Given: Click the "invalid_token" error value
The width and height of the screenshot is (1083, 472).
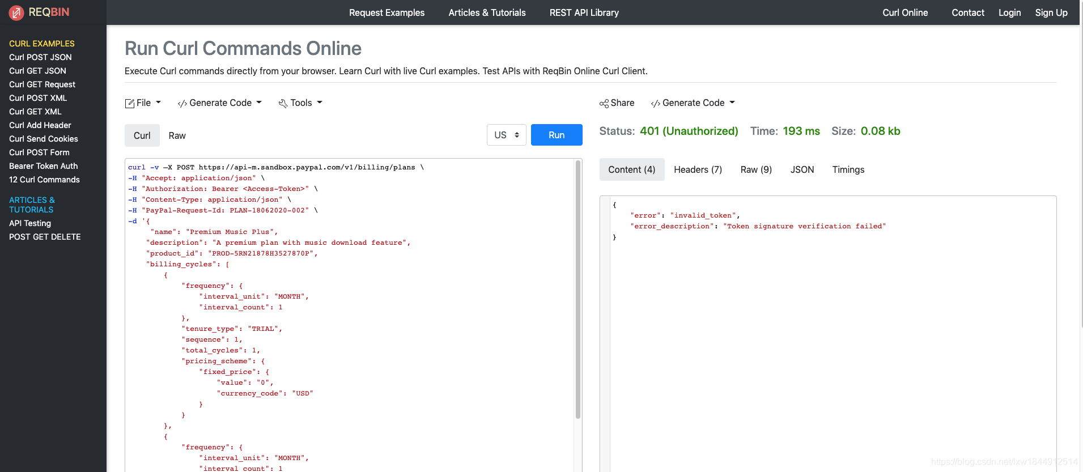Looking at the screenshot, I should click(703, 215).
